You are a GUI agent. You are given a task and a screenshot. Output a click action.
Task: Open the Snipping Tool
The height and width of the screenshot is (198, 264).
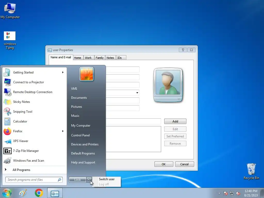tap(35, 111)
